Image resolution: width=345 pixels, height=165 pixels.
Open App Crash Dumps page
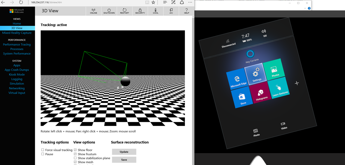point(17,70)
